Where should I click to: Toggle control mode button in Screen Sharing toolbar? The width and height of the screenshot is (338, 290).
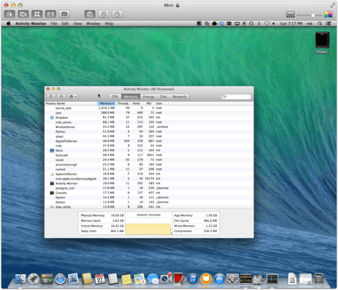10,13
